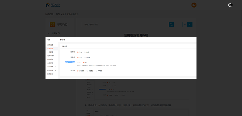Click the blue highlighted field label

(x=70, y=62)
